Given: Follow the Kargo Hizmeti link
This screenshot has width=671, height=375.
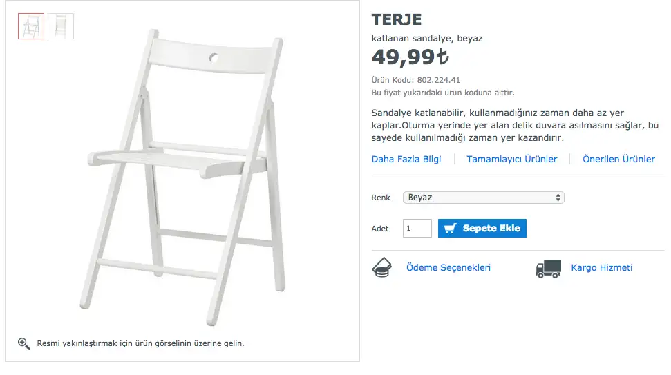Looking at the screenshot, I should tap(601, 268).
